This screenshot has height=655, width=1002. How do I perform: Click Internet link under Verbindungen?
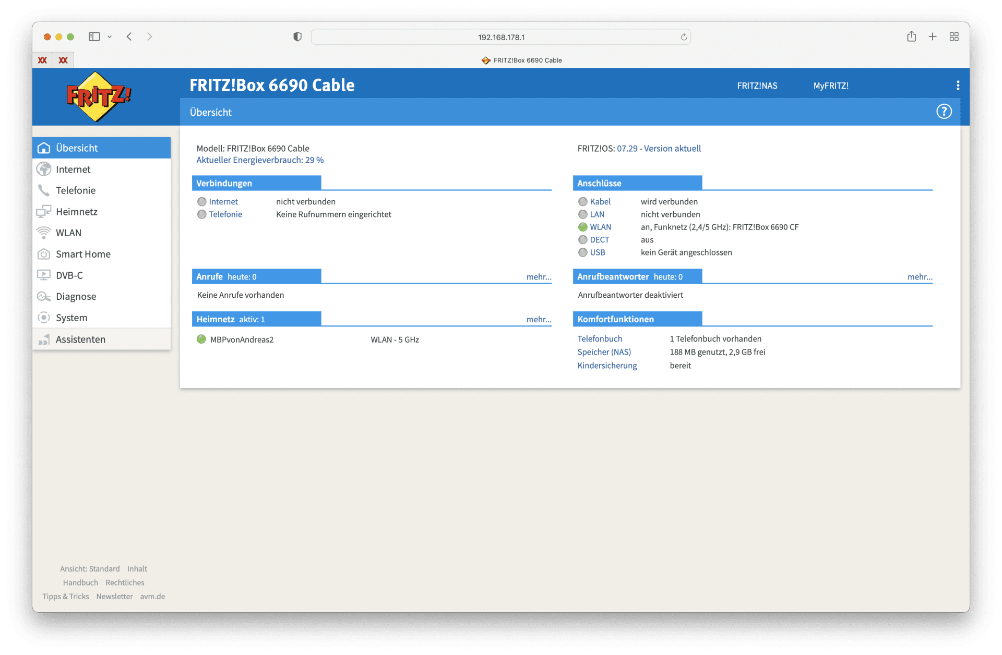click(x=223, y=202)
